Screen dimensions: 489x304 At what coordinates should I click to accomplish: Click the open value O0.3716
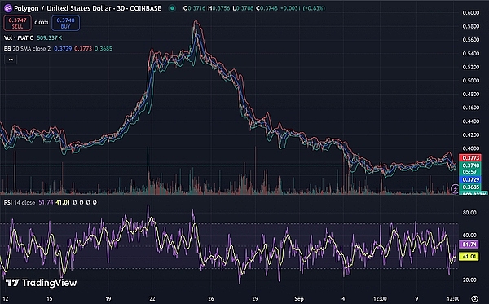tap(194, 8)
